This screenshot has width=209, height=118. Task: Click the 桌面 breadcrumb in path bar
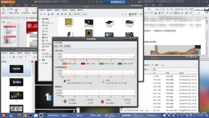77,14
